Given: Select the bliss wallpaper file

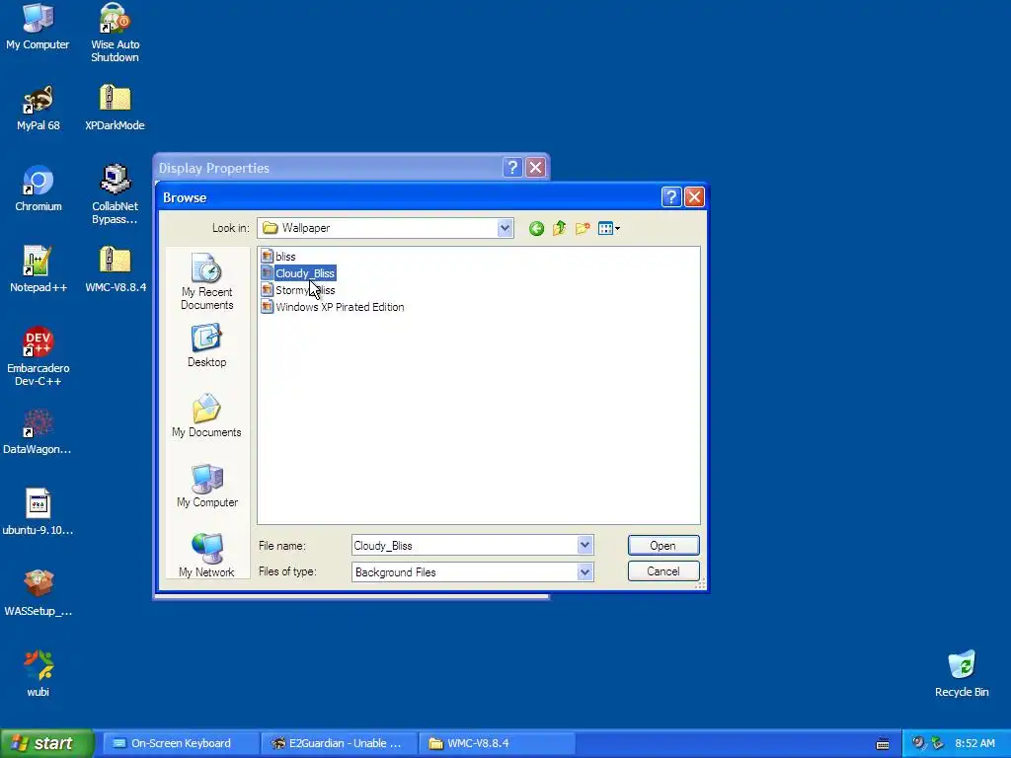Looking at the screenshot, I should click(x=278, y=257).
